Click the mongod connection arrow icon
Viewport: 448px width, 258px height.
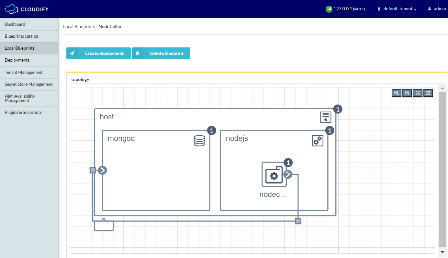(103, 170)
